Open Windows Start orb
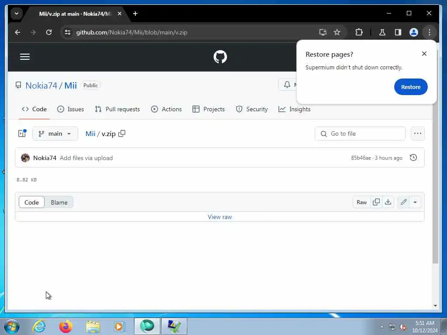The image size is (447, 335). pos(12,326)
